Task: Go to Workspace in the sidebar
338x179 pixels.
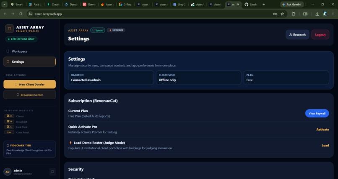Action: [x=29, y=51]
